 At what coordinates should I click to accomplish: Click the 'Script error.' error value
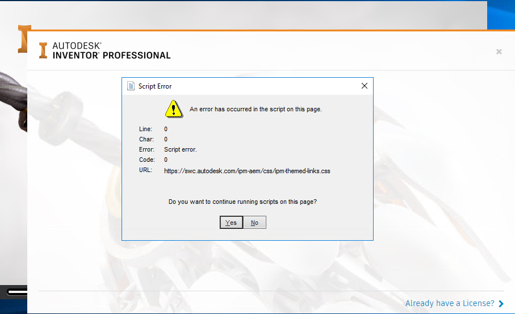[x=181, y=149]
